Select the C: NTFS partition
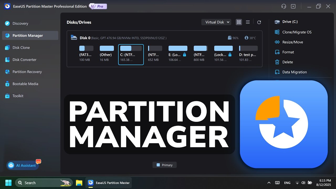 coord(131,54)
